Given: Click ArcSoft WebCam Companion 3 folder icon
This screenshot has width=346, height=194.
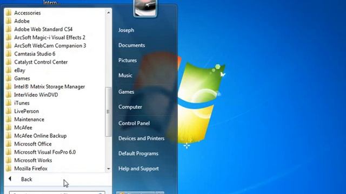Looking at the screenshot, I should click(x=9, y=45).
